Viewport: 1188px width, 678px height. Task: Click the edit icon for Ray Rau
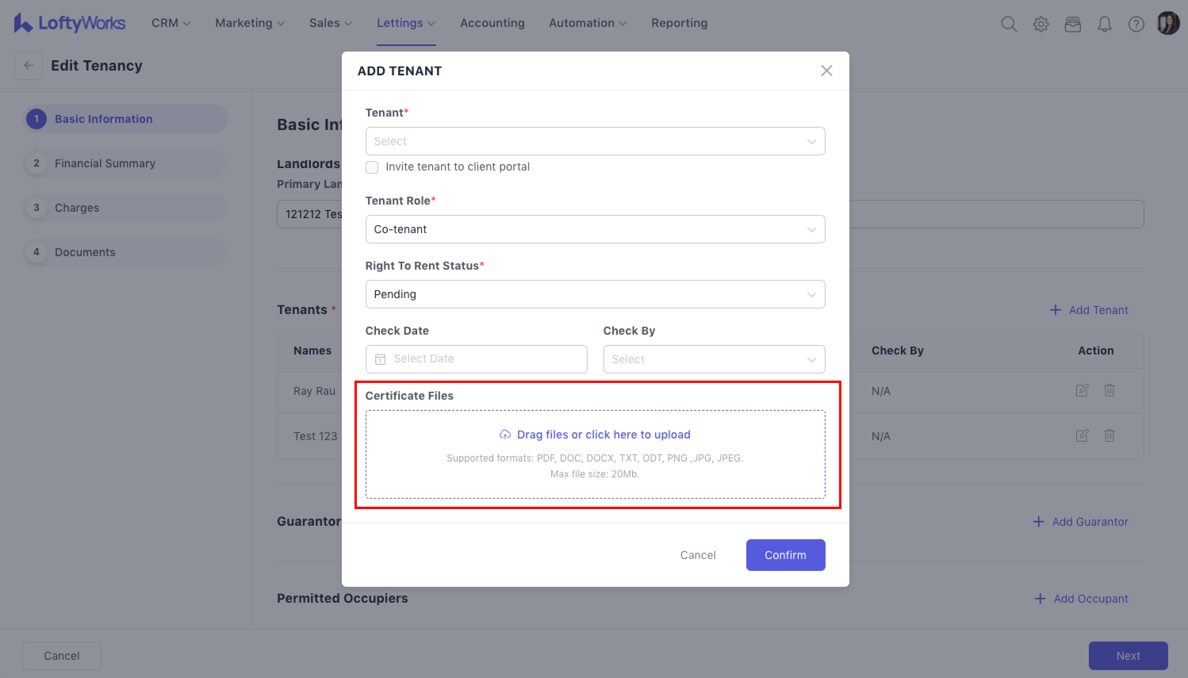pyautogui.click(x=1082, y=390)
